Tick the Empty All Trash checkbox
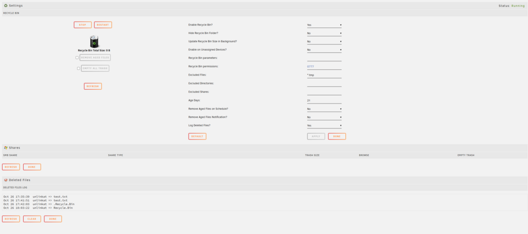This screenshot has width=528, height=234. click(x=79, y=68)
